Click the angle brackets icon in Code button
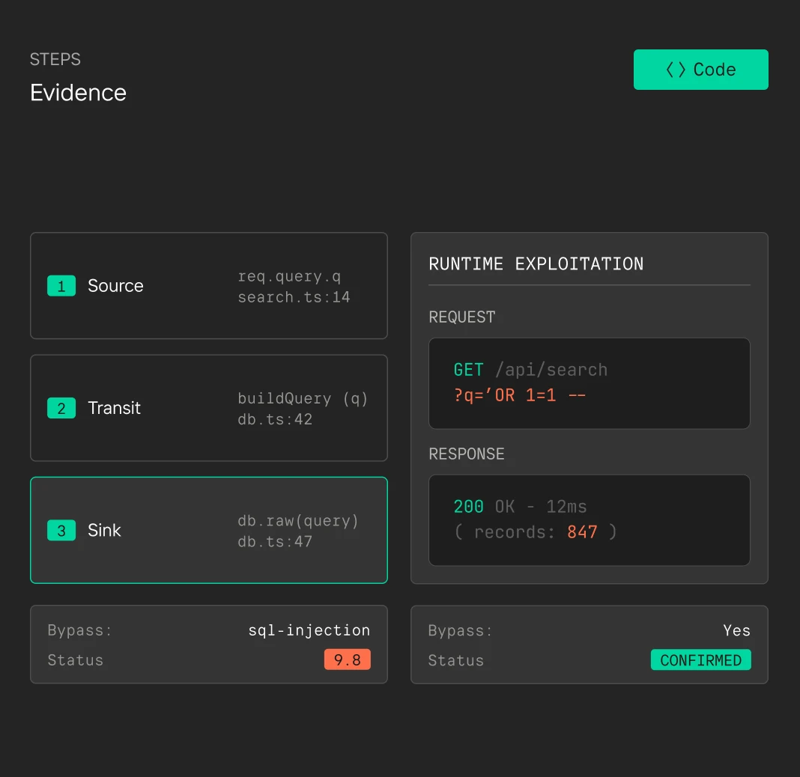Viewport: 800px width, 777px height. tap(676, 70)
